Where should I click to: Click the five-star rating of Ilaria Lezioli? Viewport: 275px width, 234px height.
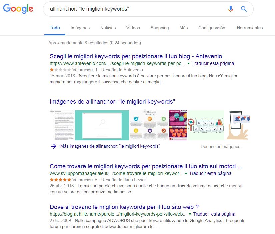[60, 180]
